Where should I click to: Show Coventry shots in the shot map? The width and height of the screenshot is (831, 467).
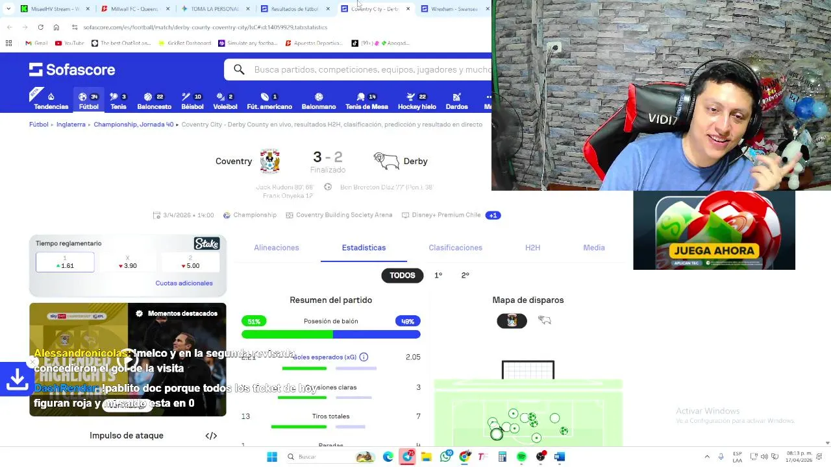point(512,320)
